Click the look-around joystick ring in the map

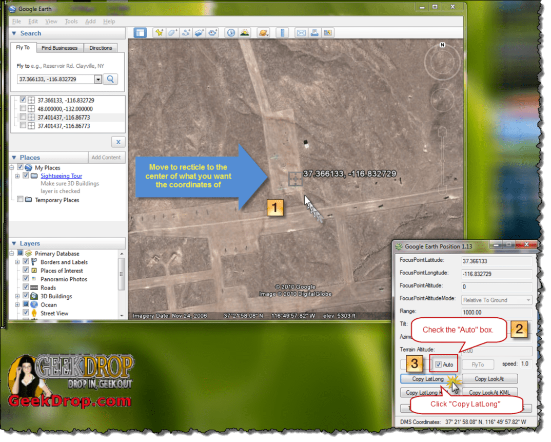pos(442,63)
